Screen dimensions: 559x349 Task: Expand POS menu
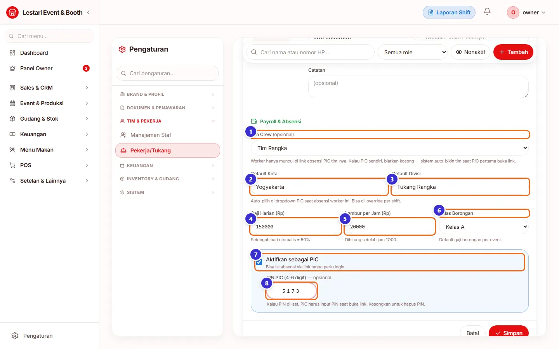pyautogui.click(x=50, y=165)
